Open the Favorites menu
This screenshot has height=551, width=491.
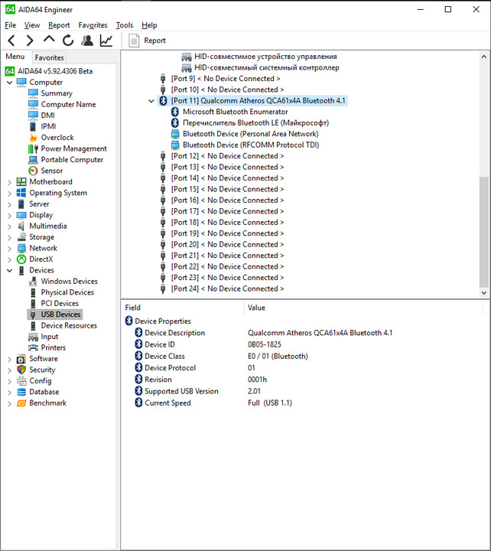pyautogui.click(x=93, y=25)
